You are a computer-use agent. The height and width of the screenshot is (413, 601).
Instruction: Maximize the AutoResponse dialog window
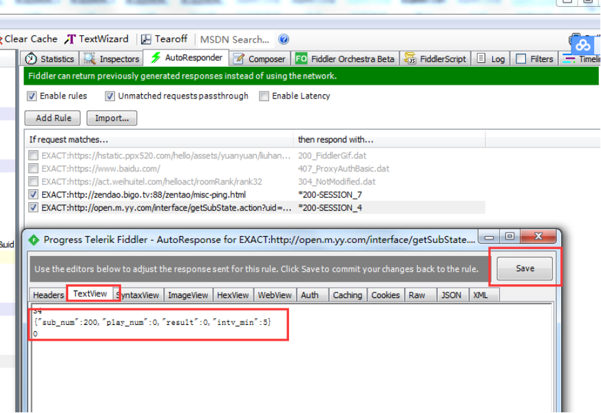tap(509, 236)
